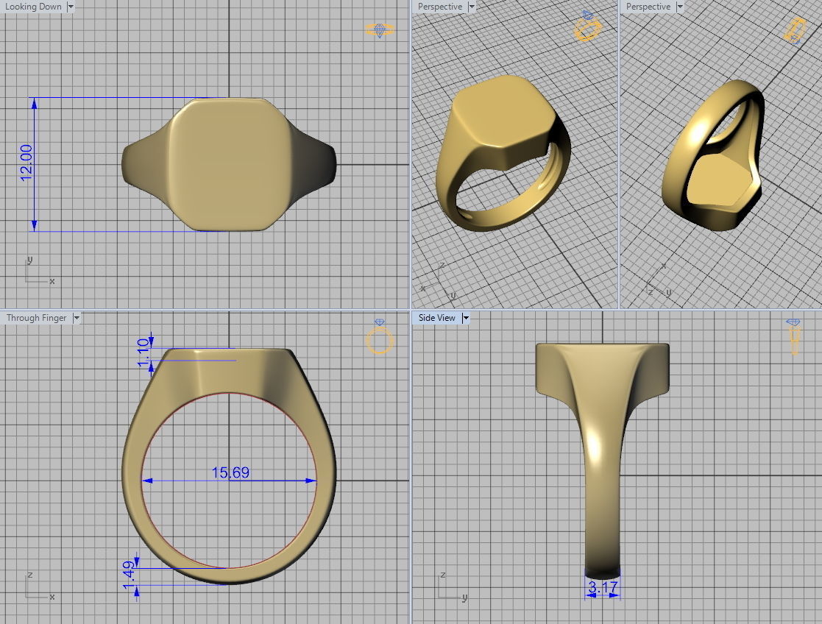Select the Side View viewport title

(436, 318)
